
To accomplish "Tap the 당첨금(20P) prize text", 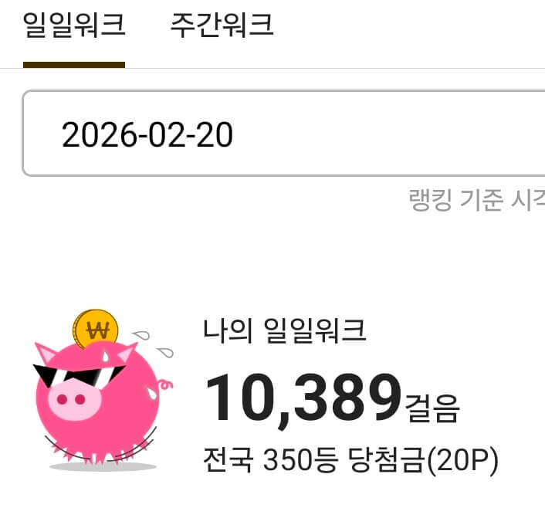I will point(423,459).
